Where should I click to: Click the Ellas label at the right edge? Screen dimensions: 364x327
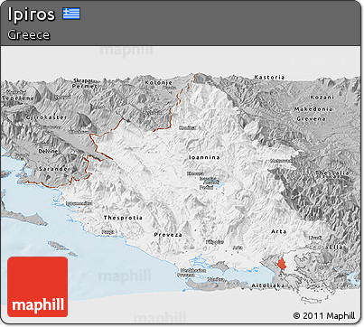tap(338, 248)
